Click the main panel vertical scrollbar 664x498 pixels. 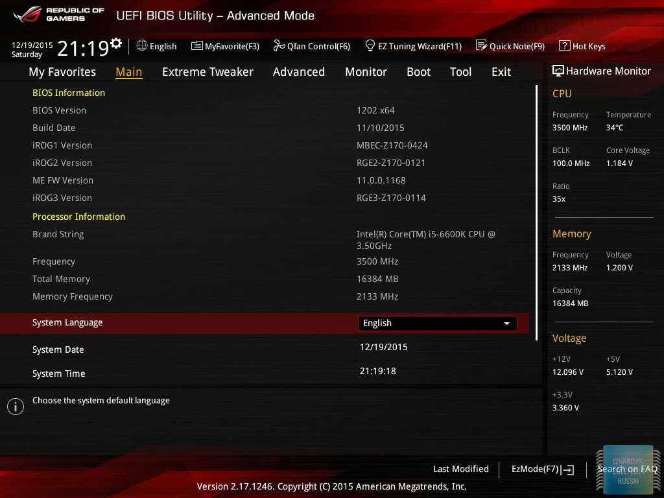coord(536,213)
